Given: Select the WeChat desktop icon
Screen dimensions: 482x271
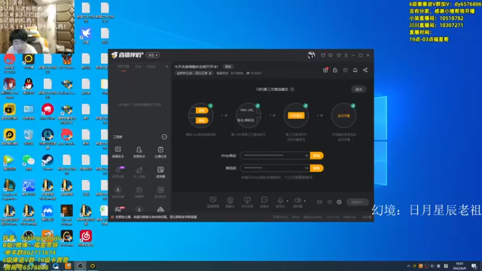Looking at the screenshot, I should coord(28,162).
